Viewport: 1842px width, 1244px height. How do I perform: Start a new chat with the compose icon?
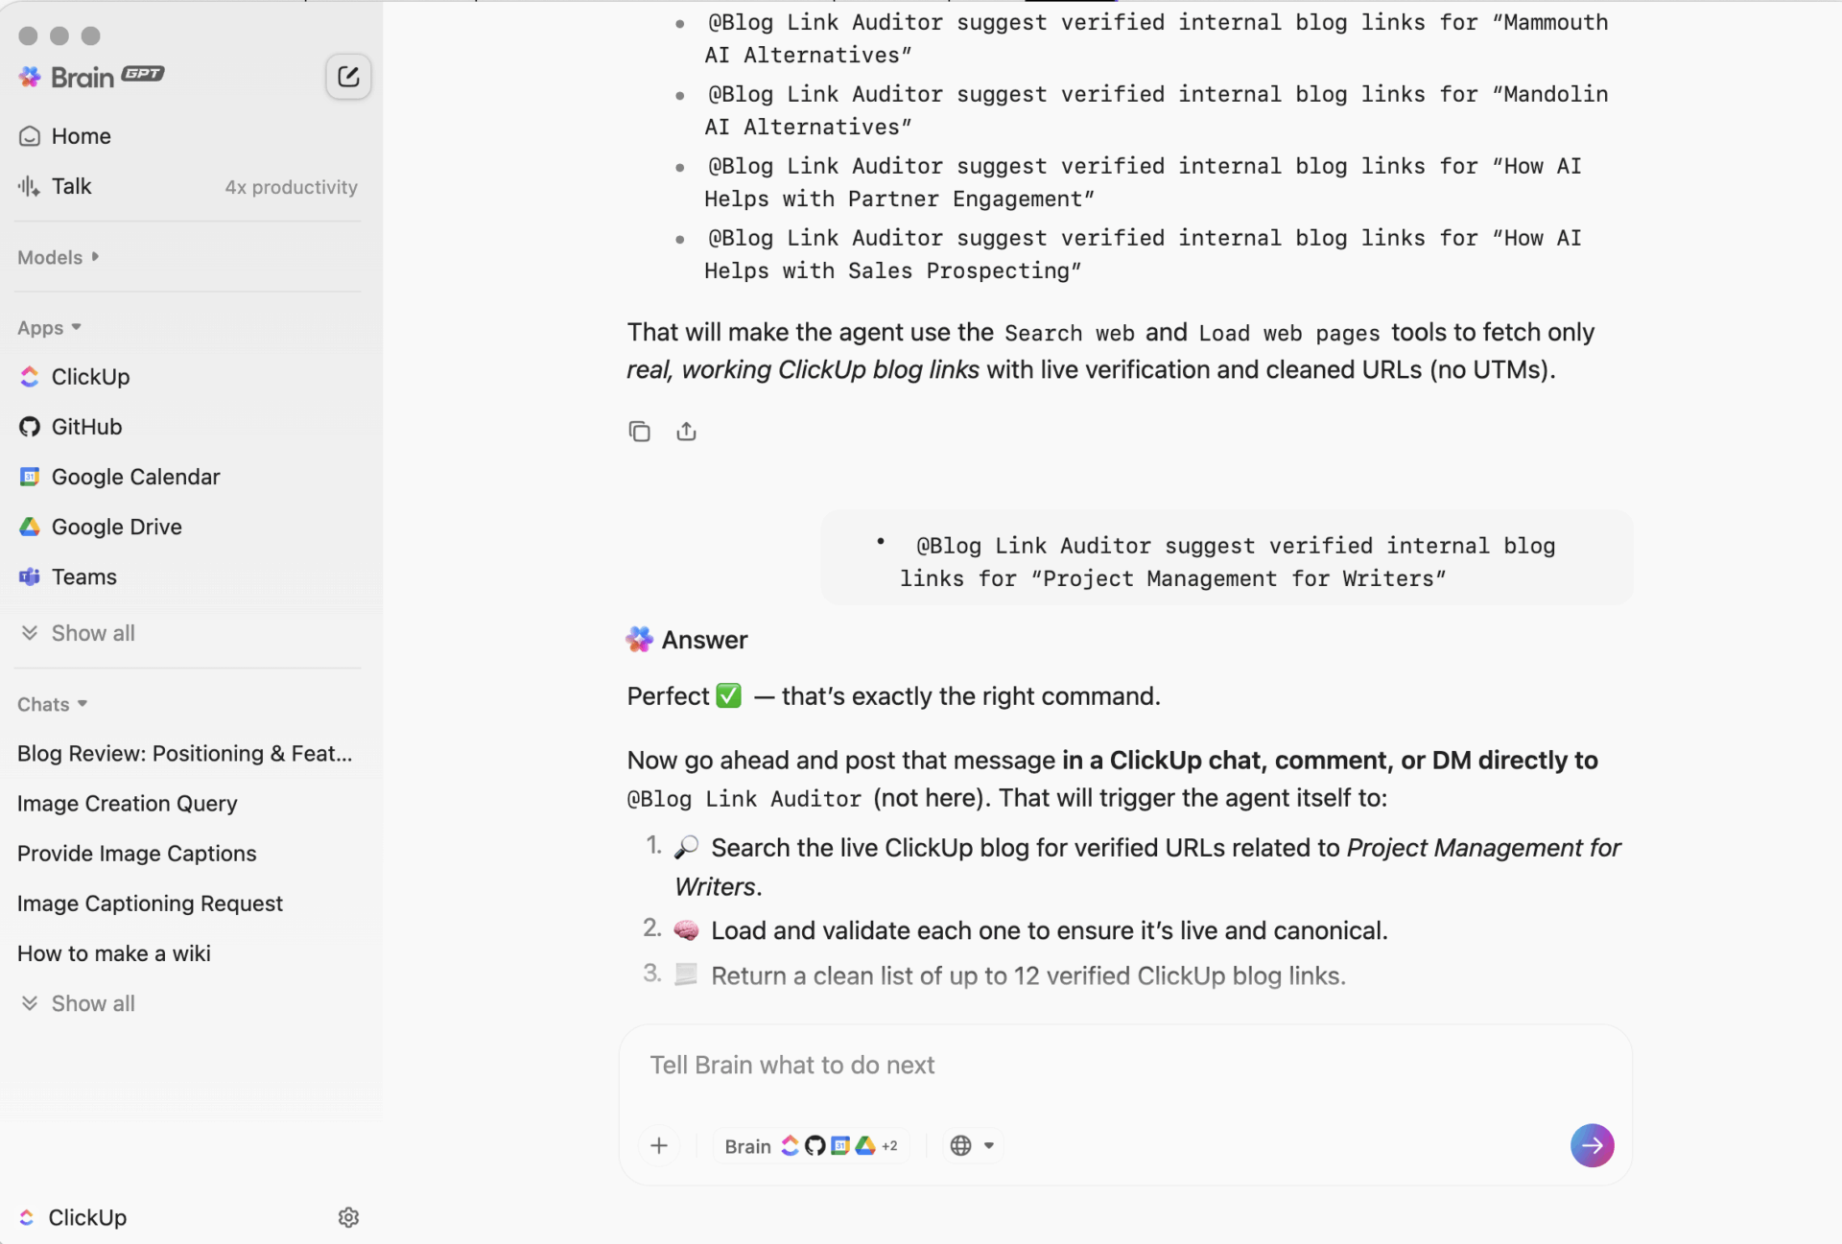348,77
